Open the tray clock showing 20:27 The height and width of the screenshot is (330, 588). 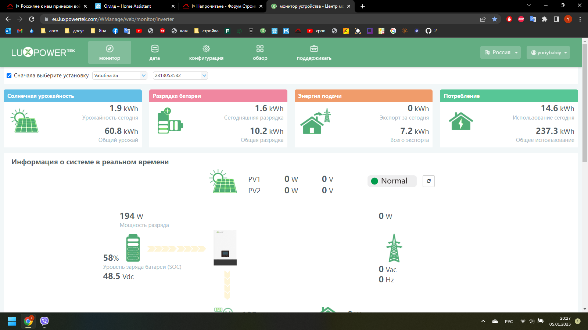pos(560,321)
